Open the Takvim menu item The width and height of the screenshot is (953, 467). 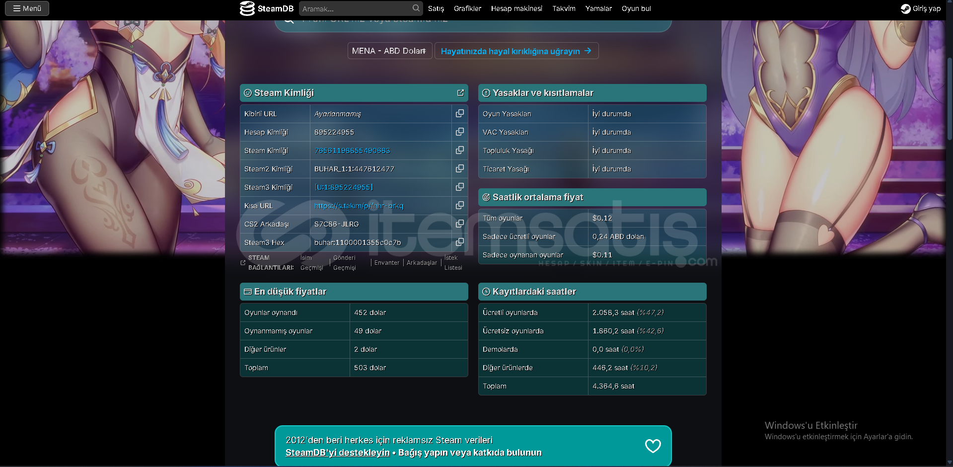pyautogui.click(x=564, y=8)
